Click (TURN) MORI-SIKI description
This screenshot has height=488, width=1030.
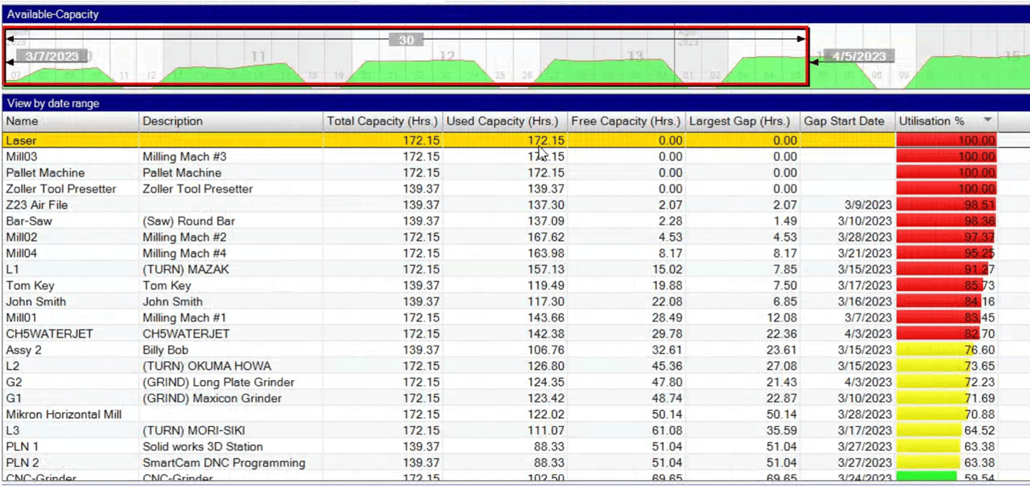click(194, 430)
